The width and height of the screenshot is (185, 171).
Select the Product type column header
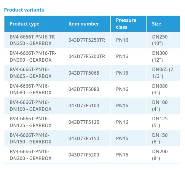[24, 24]
